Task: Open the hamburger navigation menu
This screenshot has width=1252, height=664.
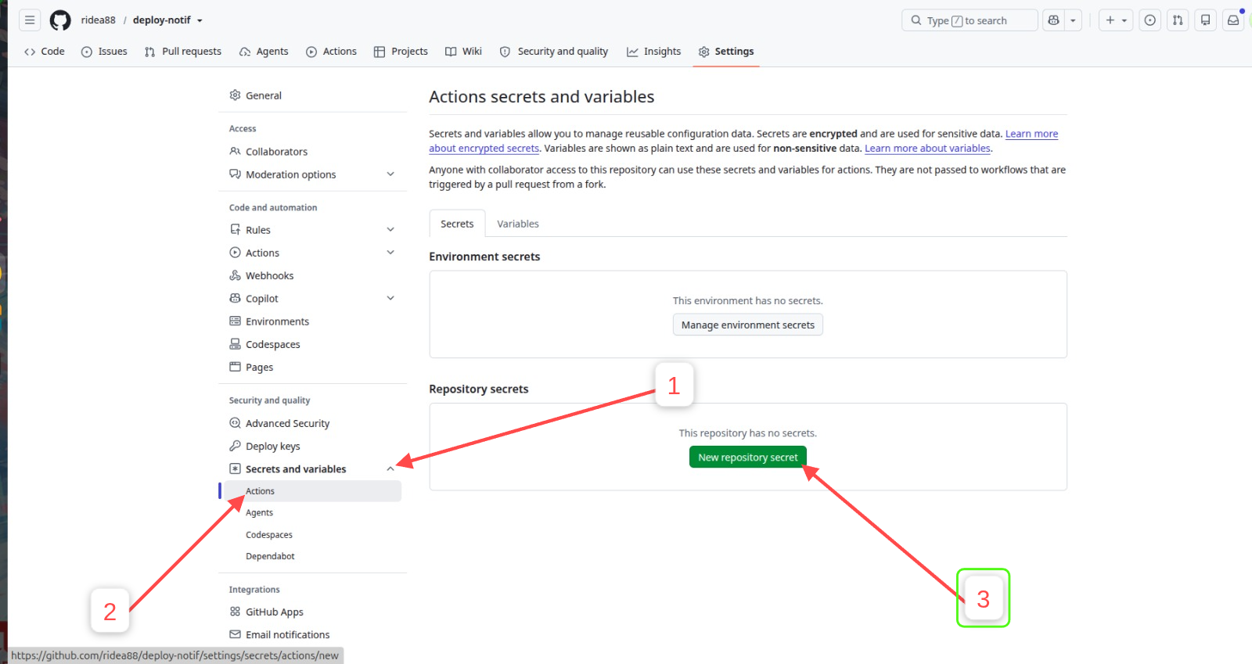Action: click(30, 20)
